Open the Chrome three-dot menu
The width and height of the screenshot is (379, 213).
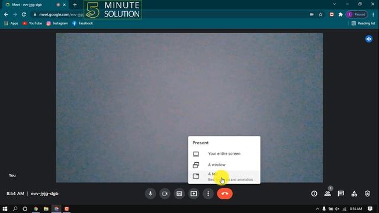373,14
